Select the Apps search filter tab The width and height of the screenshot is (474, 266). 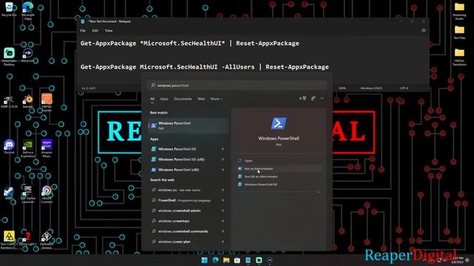pyautogui.click(x=164, y=99)
